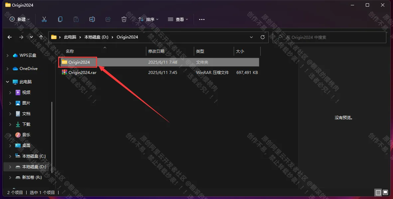
Task: Click the 697,491 KB size cell
Action: 247,73
